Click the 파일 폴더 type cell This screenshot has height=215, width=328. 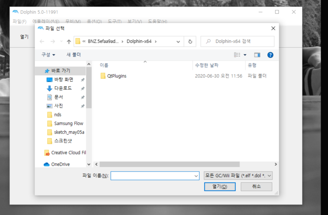257,76
